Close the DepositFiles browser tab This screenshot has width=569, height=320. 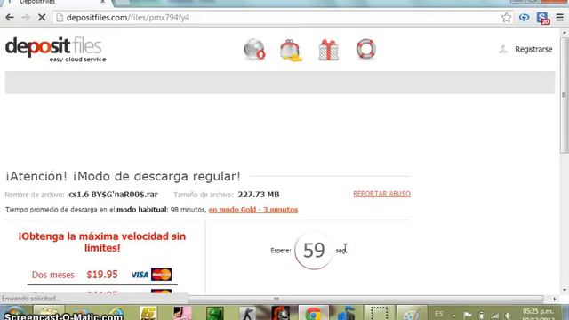(x=103, y=2)
